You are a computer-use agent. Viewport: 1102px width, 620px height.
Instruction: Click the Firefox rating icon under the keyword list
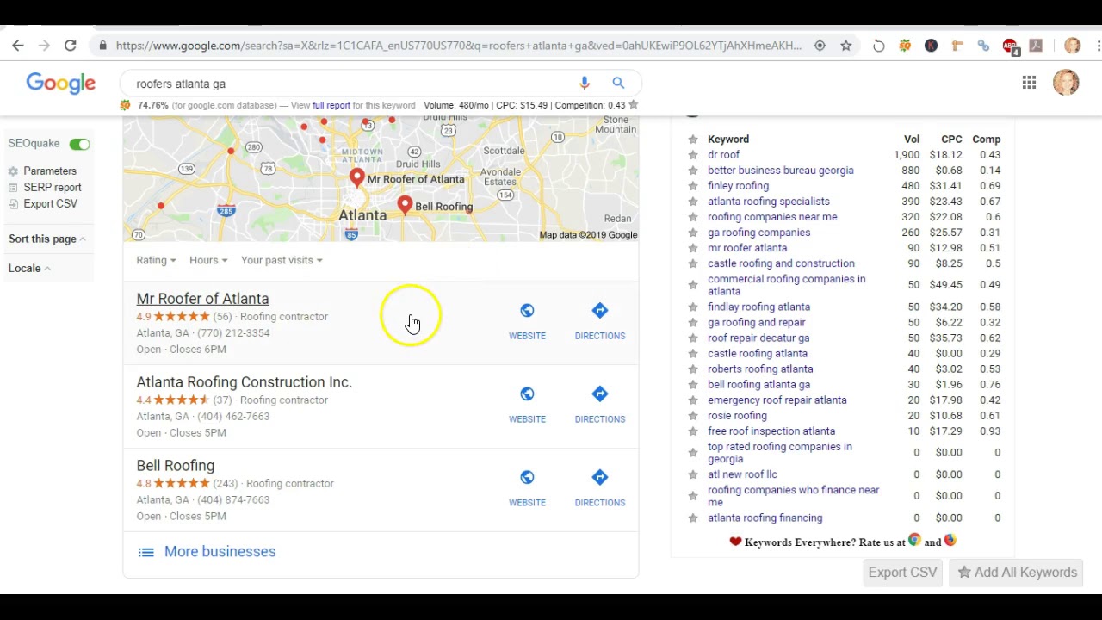click(x=950, y=541)
